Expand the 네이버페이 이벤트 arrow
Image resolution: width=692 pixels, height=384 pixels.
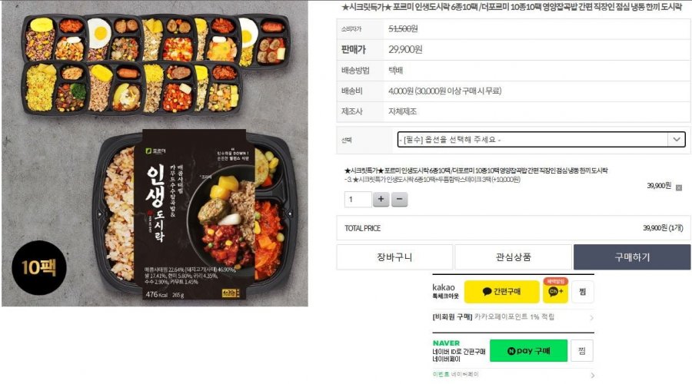[592, 376]
